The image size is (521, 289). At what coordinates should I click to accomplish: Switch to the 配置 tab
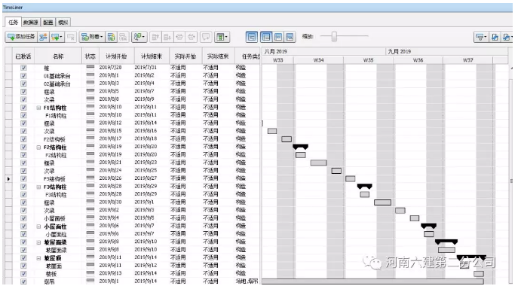(x=48, y=23)
